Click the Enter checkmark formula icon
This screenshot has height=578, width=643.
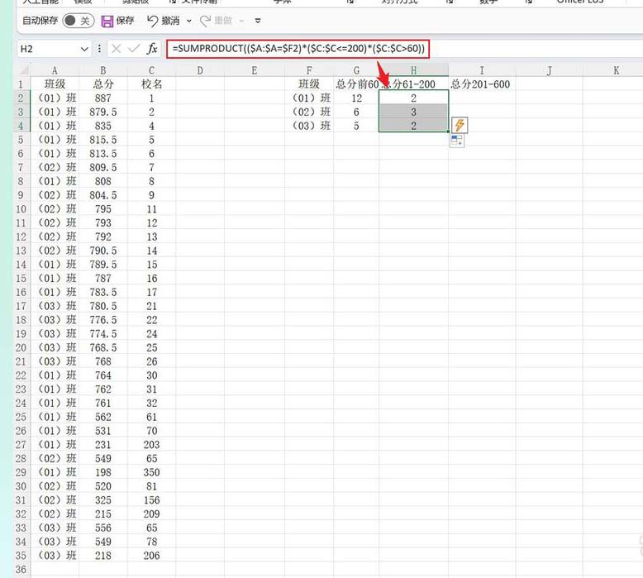coord(134,49)
